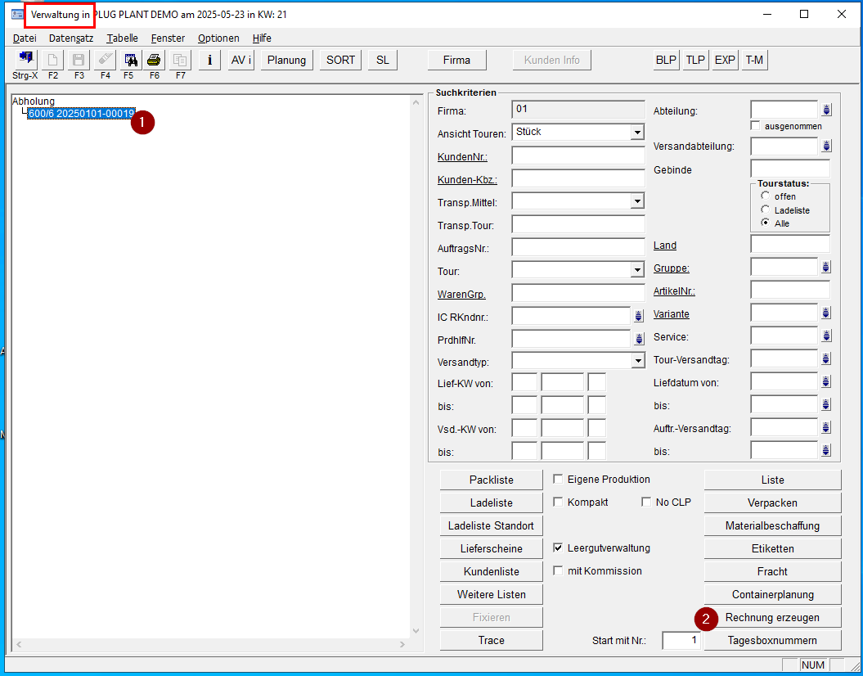Click the Rechnung erzeugen button

coord(772,618)
